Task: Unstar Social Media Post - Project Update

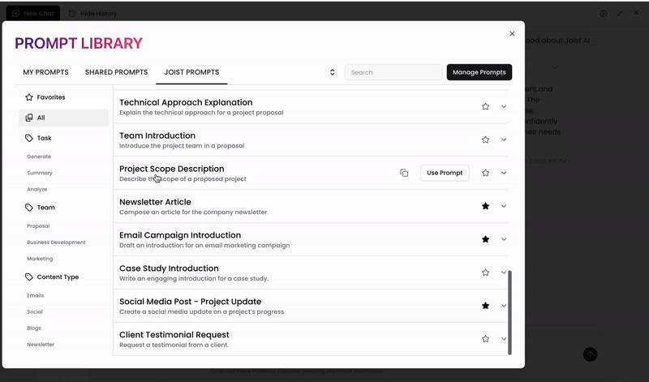Action: 485,306
